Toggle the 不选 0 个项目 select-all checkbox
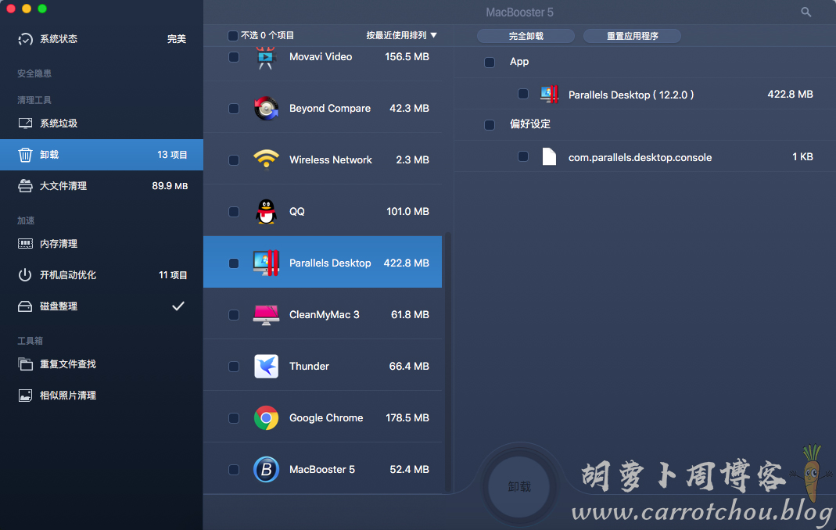The width and height of the screenshot is (836, 530). click(233, 36)
